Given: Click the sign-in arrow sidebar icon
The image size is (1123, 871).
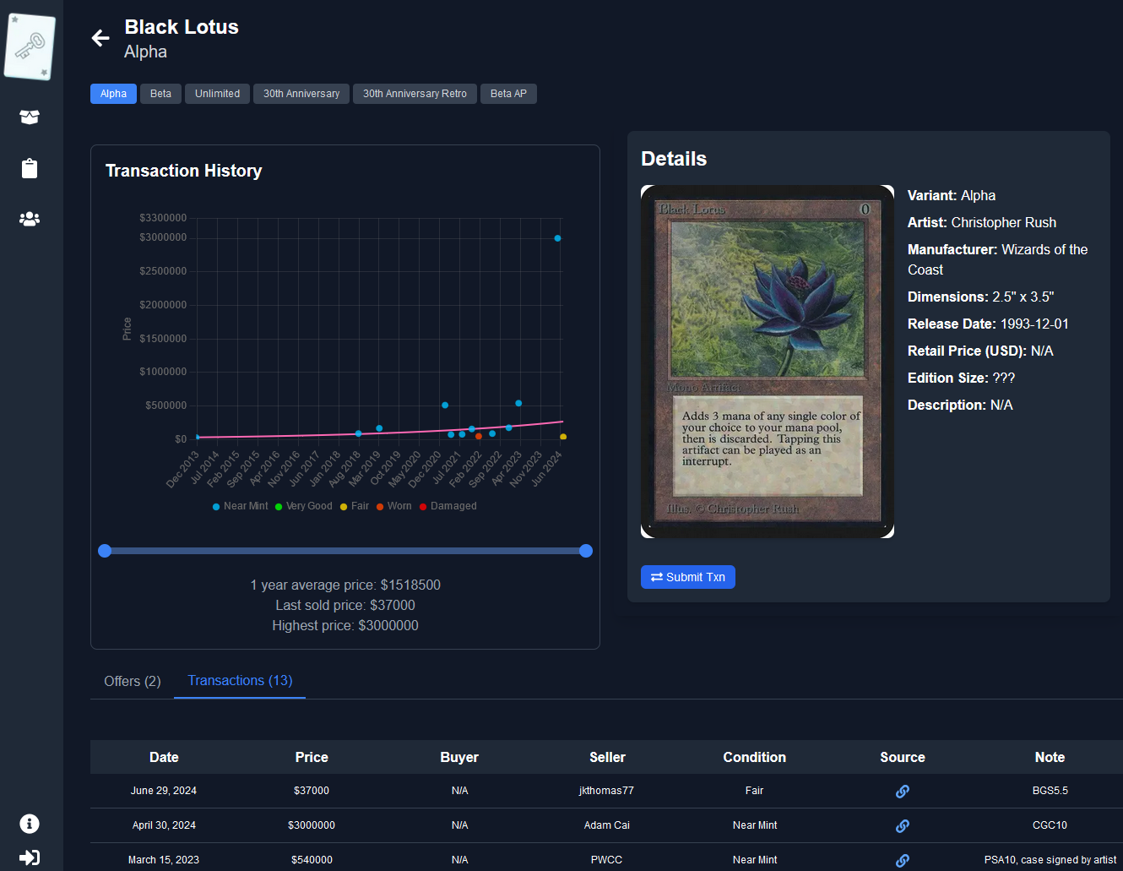Looking at the screenshot, I should 30,857.
